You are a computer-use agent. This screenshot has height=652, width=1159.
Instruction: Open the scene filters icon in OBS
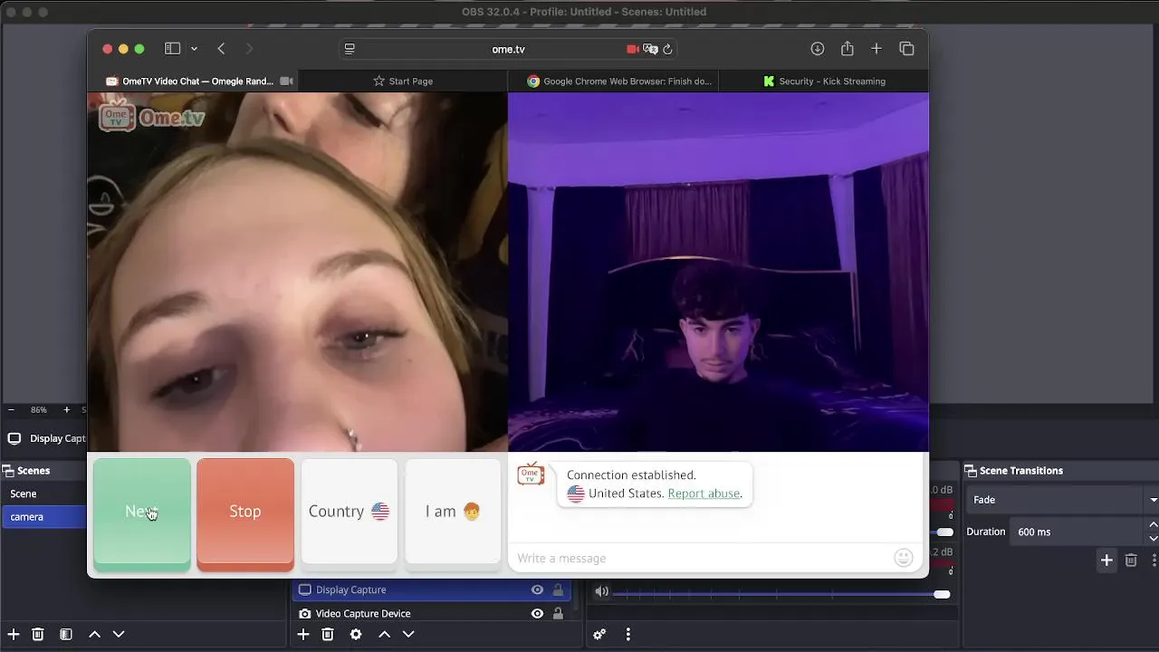click(66, 635)
